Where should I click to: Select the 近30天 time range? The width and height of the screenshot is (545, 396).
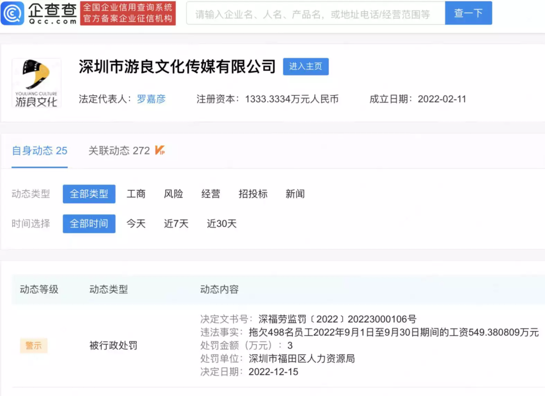pyautogui.click(x=221, y=224)
